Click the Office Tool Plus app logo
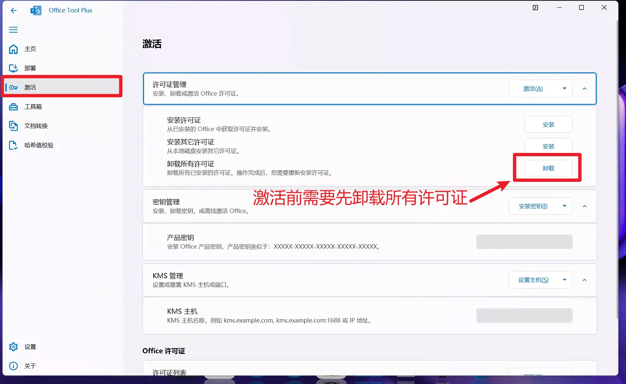626x384 pixels. point(36,10)
